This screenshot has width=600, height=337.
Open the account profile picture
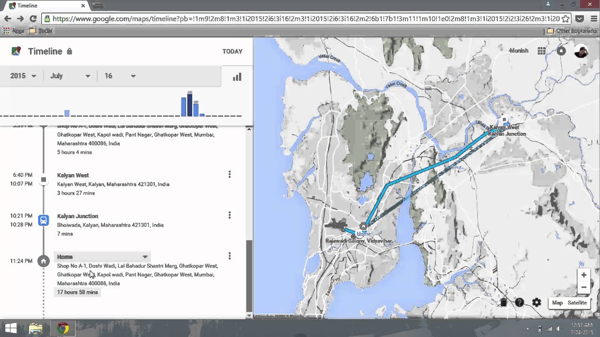581,51
